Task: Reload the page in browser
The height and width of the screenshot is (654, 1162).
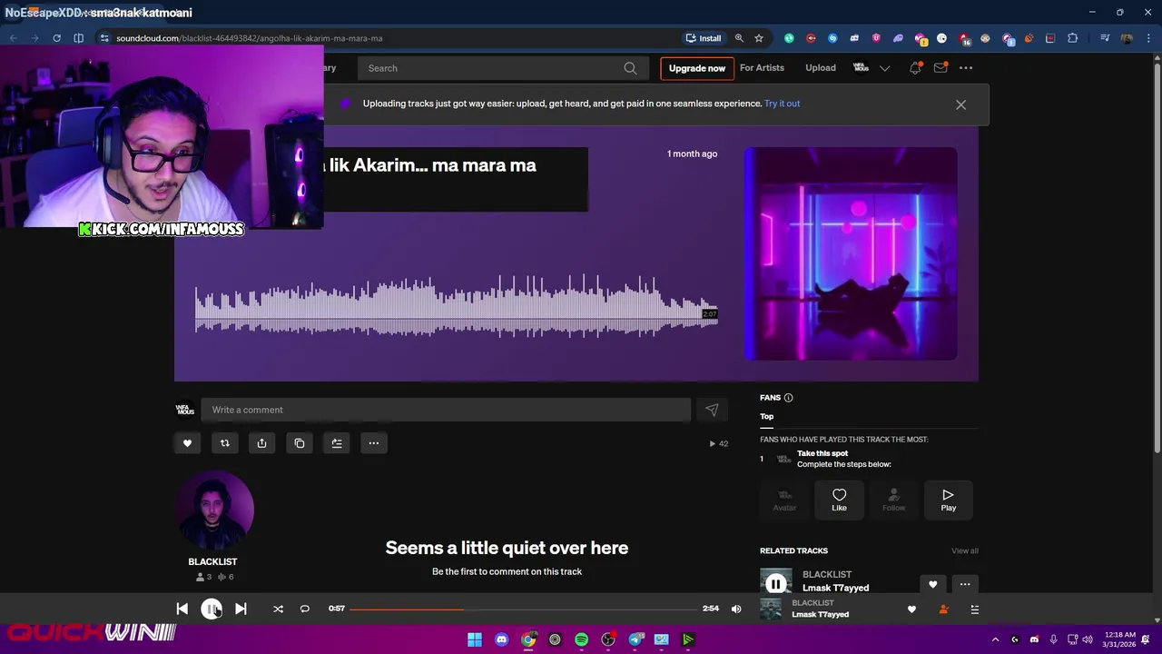Action: pos(56,38)
